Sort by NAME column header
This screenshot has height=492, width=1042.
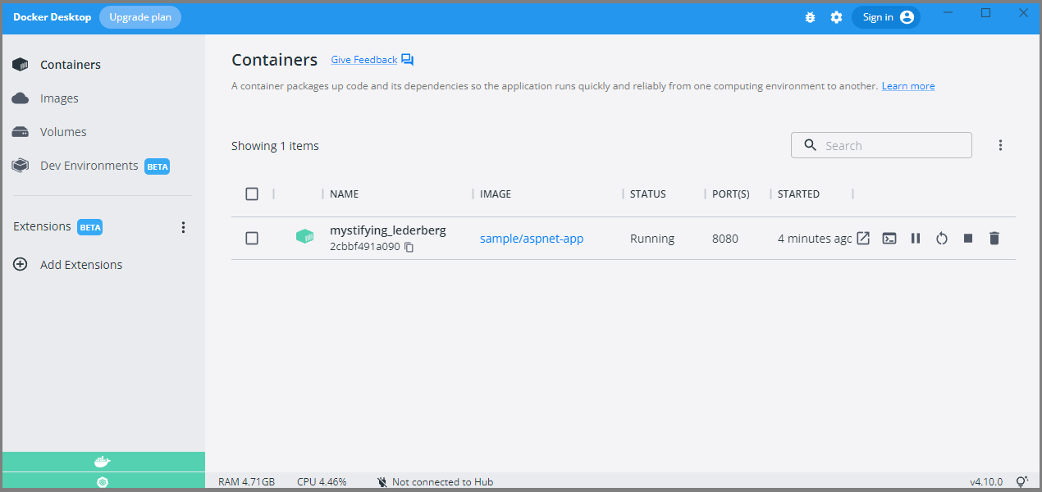(x=344, y=194)
